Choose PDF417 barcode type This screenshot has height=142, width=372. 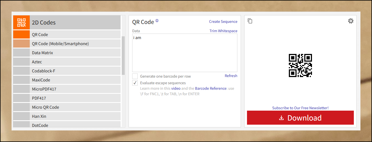67,98
